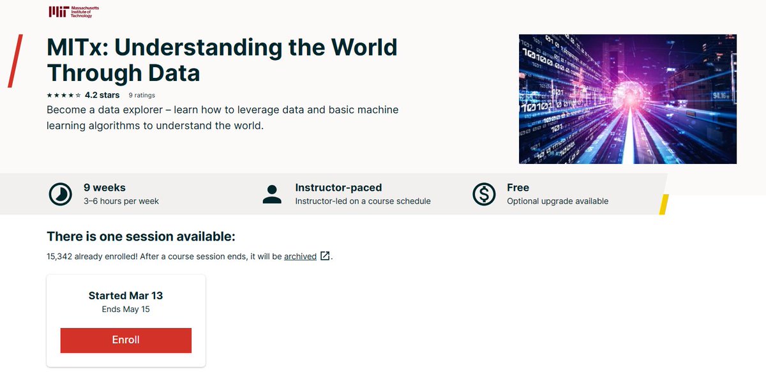Click the Free label
766x372 pixels.
pos(518,188)
